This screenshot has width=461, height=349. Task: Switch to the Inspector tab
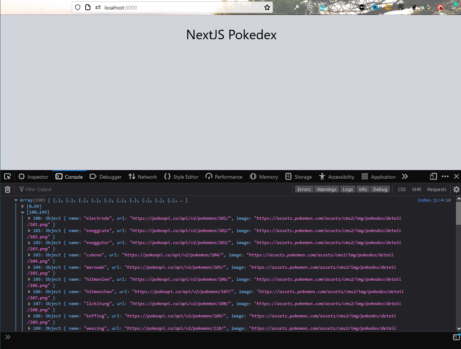[x=33, y=177]
